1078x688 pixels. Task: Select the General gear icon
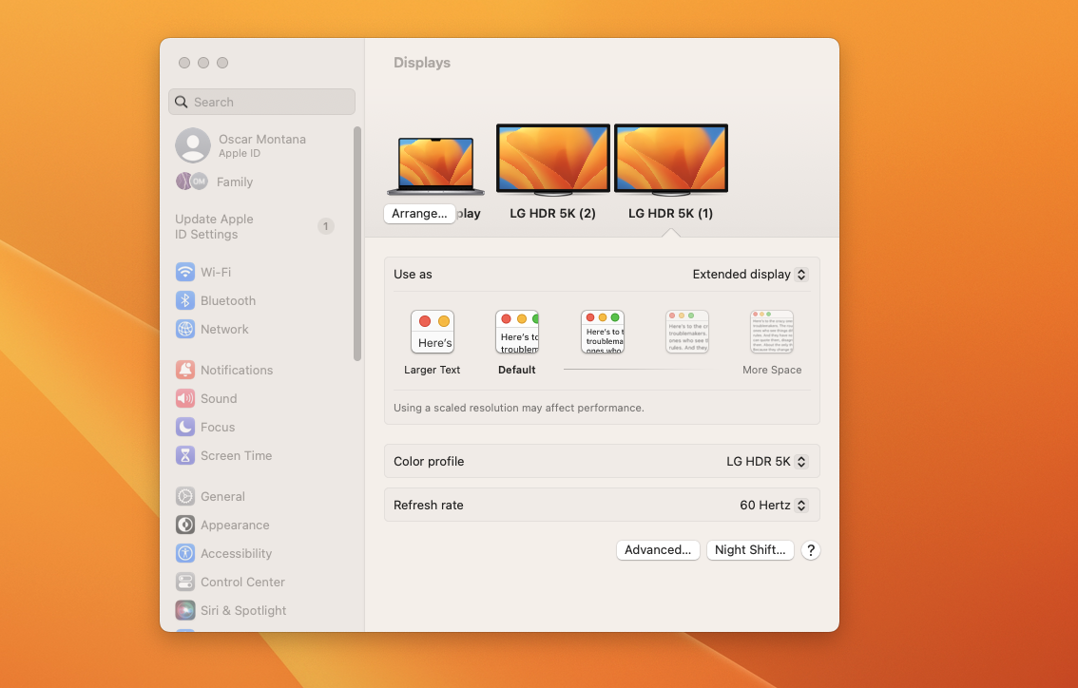click(185, 496)
